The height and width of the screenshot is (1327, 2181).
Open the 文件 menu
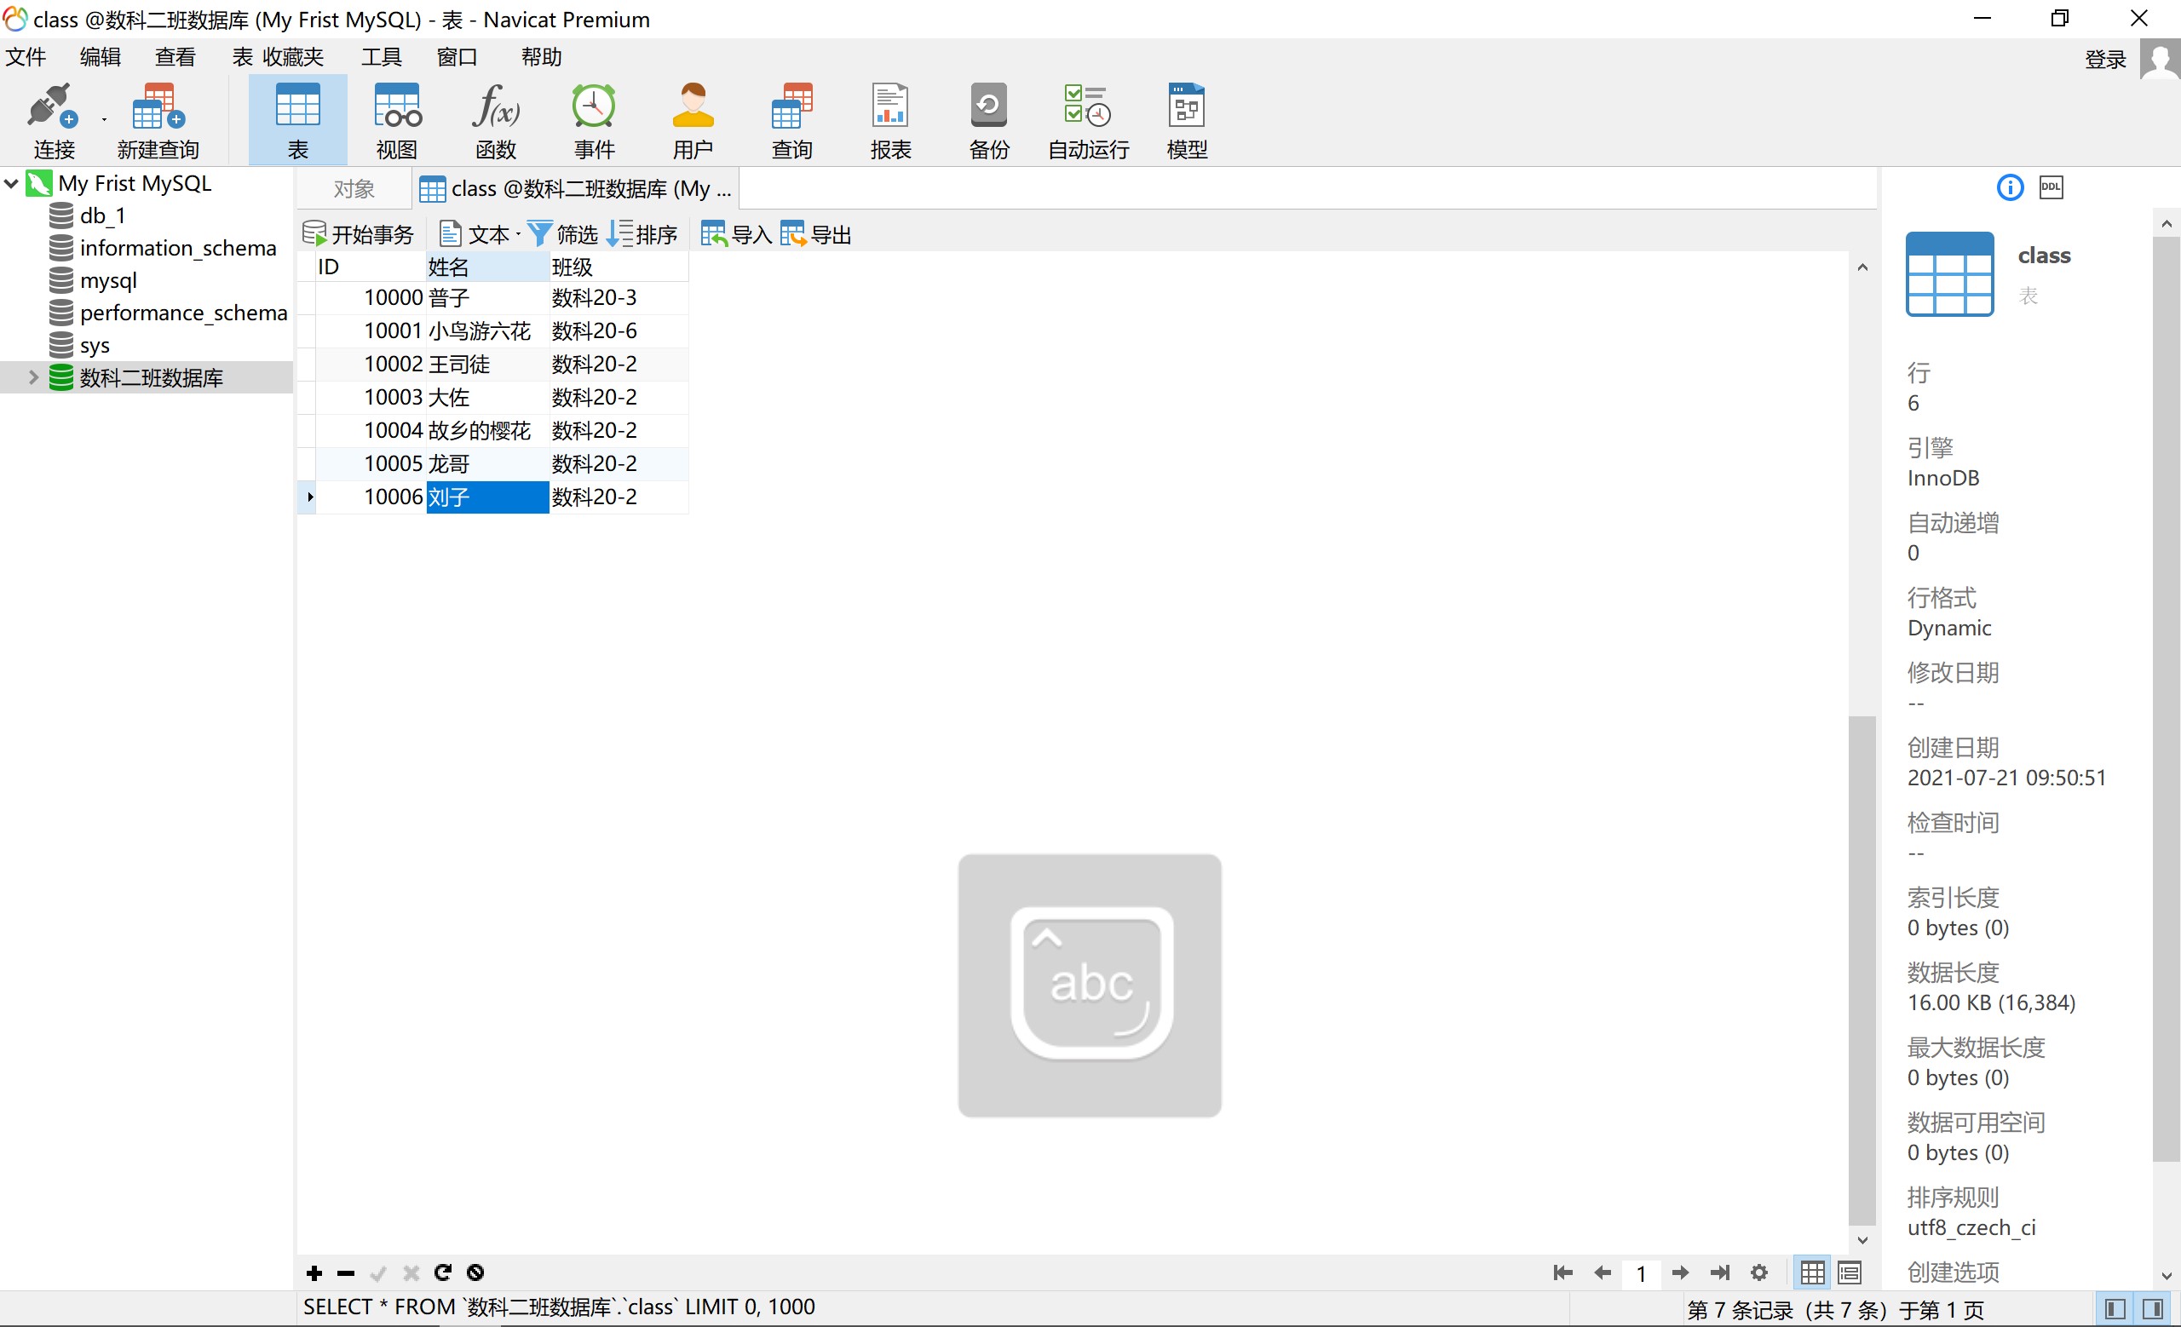click(26, 56)
